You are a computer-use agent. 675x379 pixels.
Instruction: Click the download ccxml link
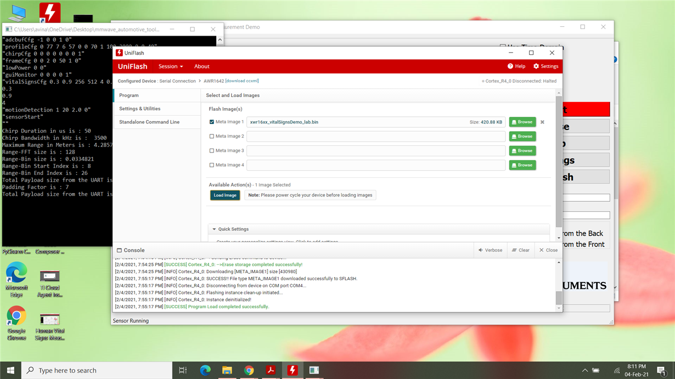pos(242,81)
